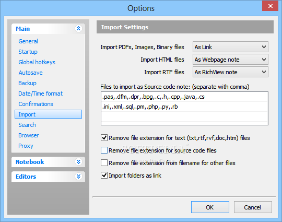Go to the Autosave settings page
Screen dimensions: 282x222
[x=30, y=73]
